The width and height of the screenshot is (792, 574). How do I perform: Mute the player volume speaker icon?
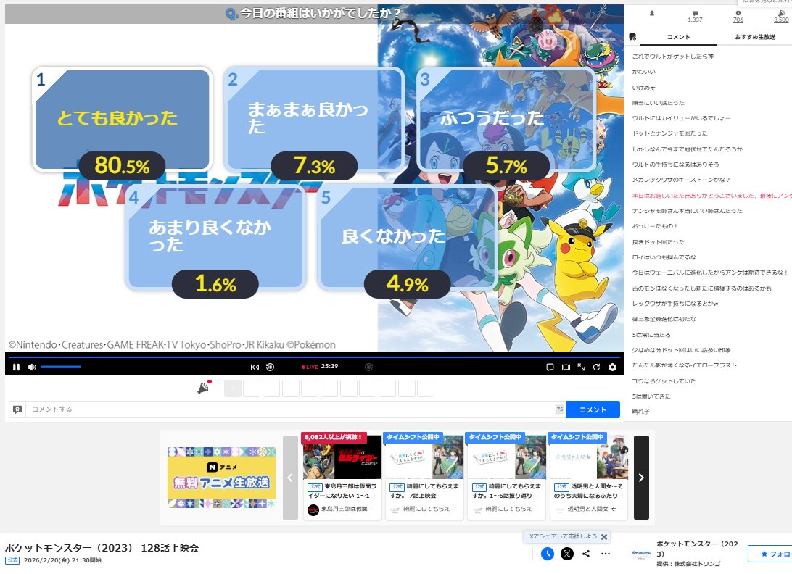point(32,367)
